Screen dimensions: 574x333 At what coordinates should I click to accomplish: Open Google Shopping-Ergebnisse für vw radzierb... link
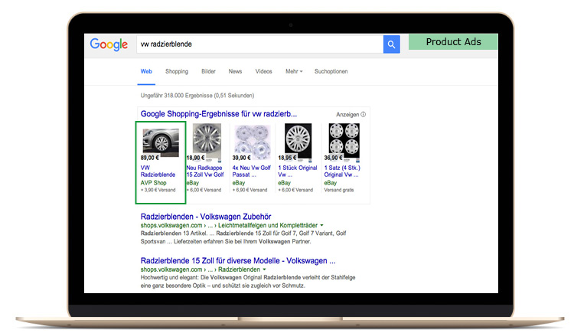tap(219, 114)
